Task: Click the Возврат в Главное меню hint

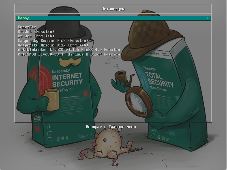Action: pyautogui.click(x=111, y=127)
